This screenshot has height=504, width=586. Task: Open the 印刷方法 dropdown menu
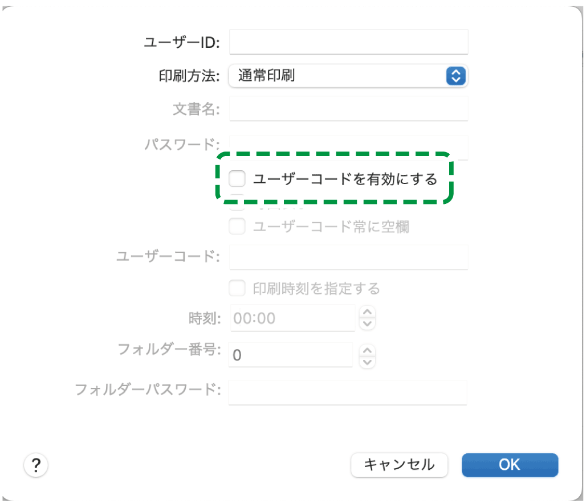click(348, 76)
